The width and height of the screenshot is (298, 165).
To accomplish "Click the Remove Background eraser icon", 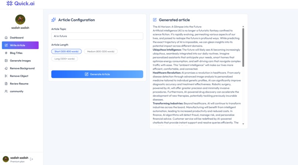I will [6, 68].
